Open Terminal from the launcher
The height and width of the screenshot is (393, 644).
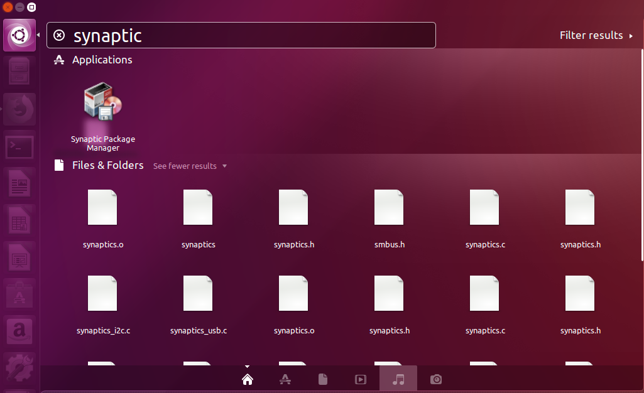point(19,146)
